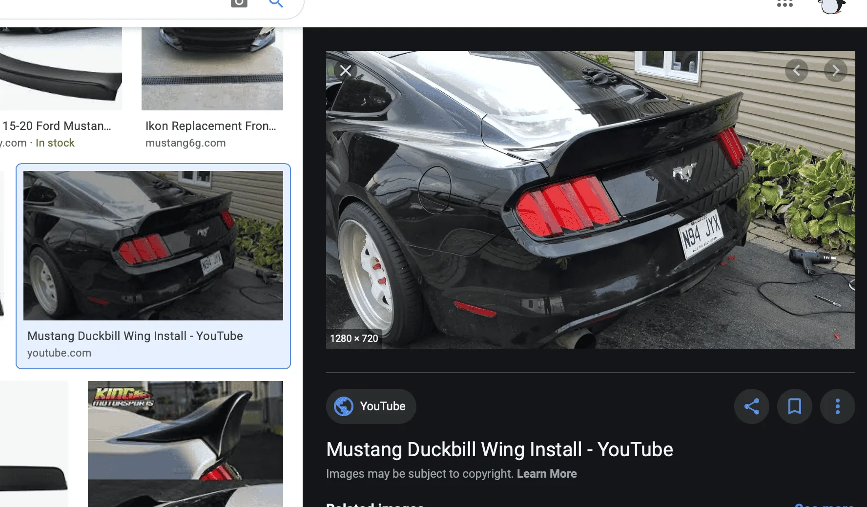
Task: Open large Mustang preview image
Action: 591,200
